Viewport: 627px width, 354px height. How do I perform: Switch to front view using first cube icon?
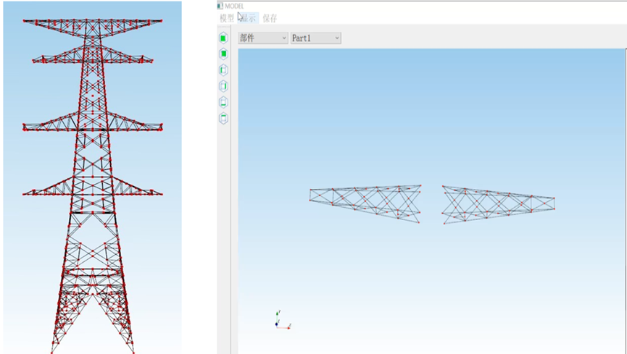(224, 38)
